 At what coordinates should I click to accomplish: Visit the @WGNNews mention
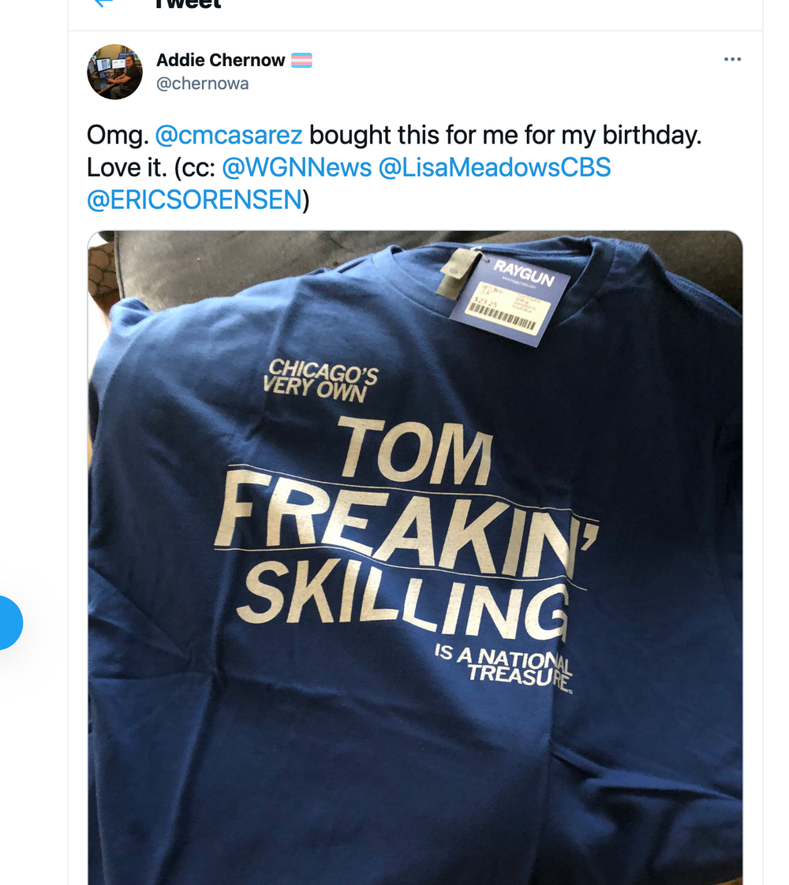tap(297, 167)
